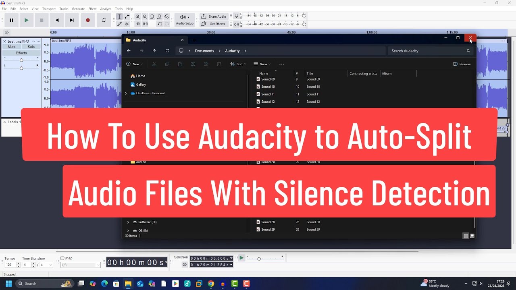Open the Tracks menu
This screenshot has width=516, height=290.
[x=64, y=9]
